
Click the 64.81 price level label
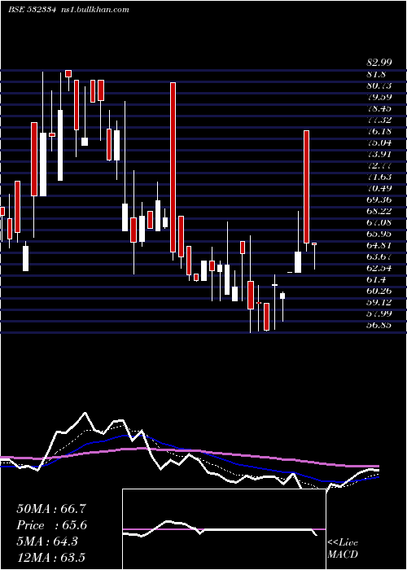[379, 245]
